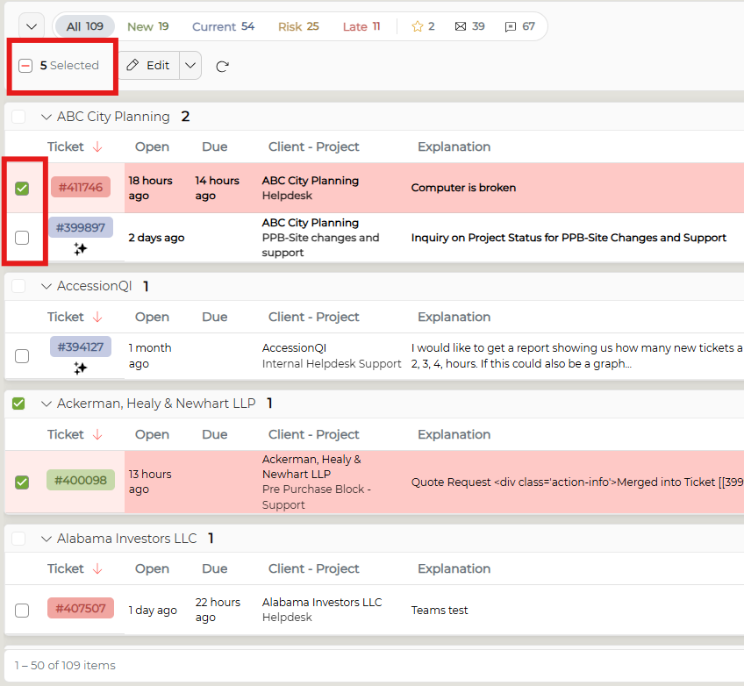744x686 pixels.
Task: Click AI sparkle icon under ticket #399897
Action: [80, 248]
